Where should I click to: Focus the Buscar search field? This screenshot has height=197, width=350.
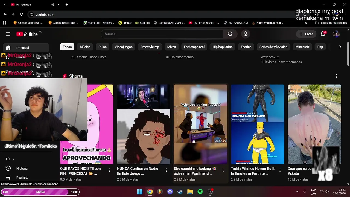click(x=162, y=34)
